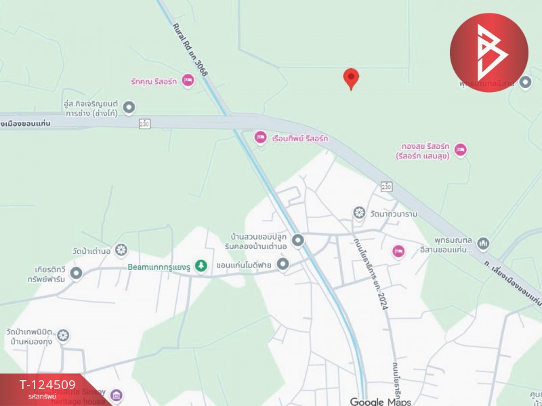Click the พุทธมณฑลอีสานขอนแก่น museum icon

[x=483, y=244]
